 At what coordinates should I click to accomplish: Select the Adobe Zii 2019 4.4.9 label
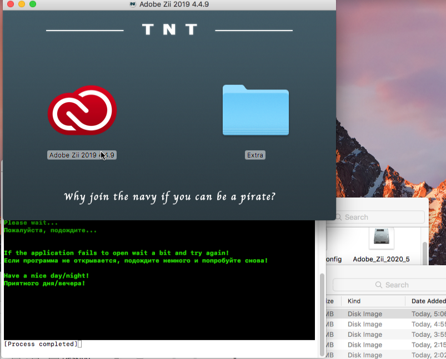click(82, 155)
